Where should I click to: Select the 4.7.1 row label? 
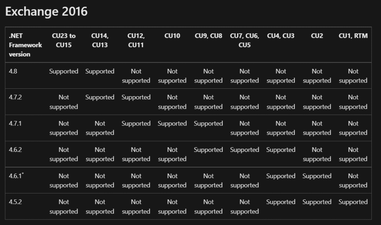tap(15, 124)
